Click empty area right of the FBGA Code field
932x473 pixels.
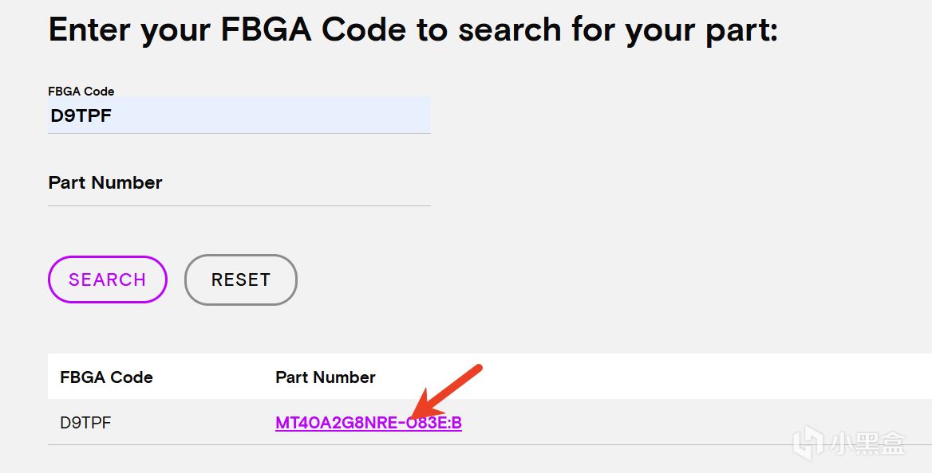pos(638,115)
